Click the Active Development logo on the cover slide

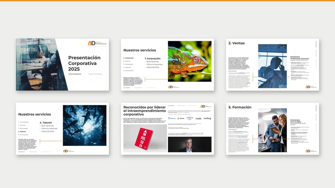(x=97, y=43)
